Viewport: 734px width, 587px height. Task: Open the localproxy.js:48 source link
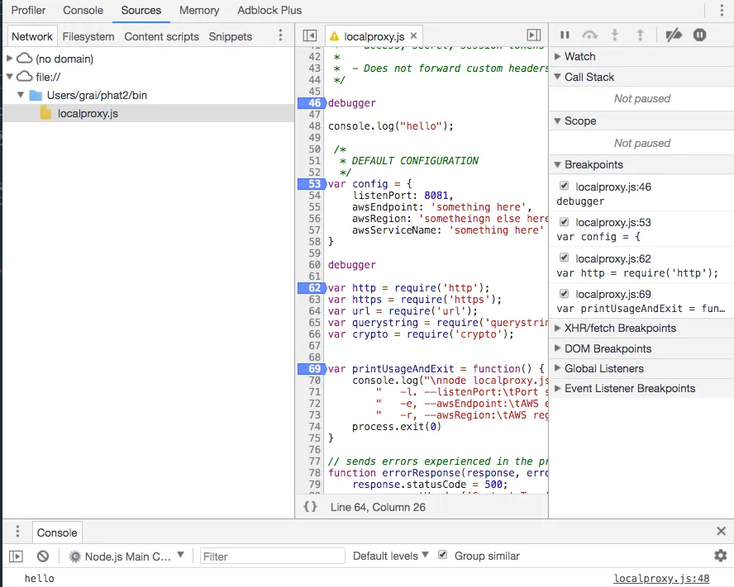[x=661, y=579]
